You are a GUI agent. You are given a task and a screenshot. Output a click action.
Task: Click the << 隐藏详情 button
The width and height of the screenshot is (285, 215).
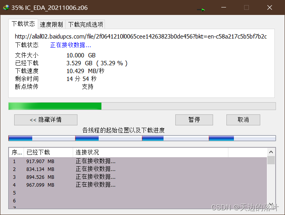46,120
